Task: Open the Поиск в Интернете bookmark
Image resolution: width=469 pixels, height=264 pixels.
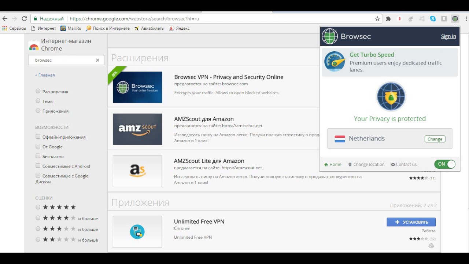Action: [x=108, y=28]
